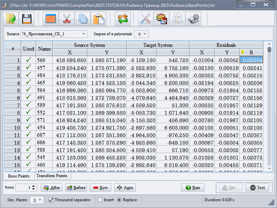Viewport: 277px width, 208px height.
Task: Select the Base Points tab
Action: tap(18, 176)
